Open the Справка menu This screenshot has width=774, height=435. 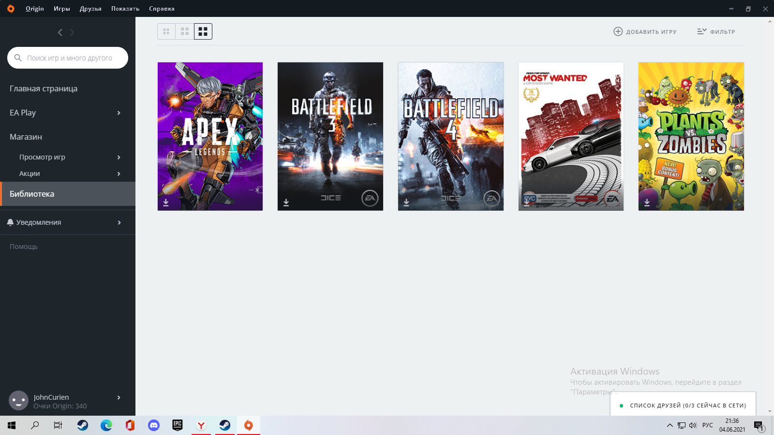point(162,9)
